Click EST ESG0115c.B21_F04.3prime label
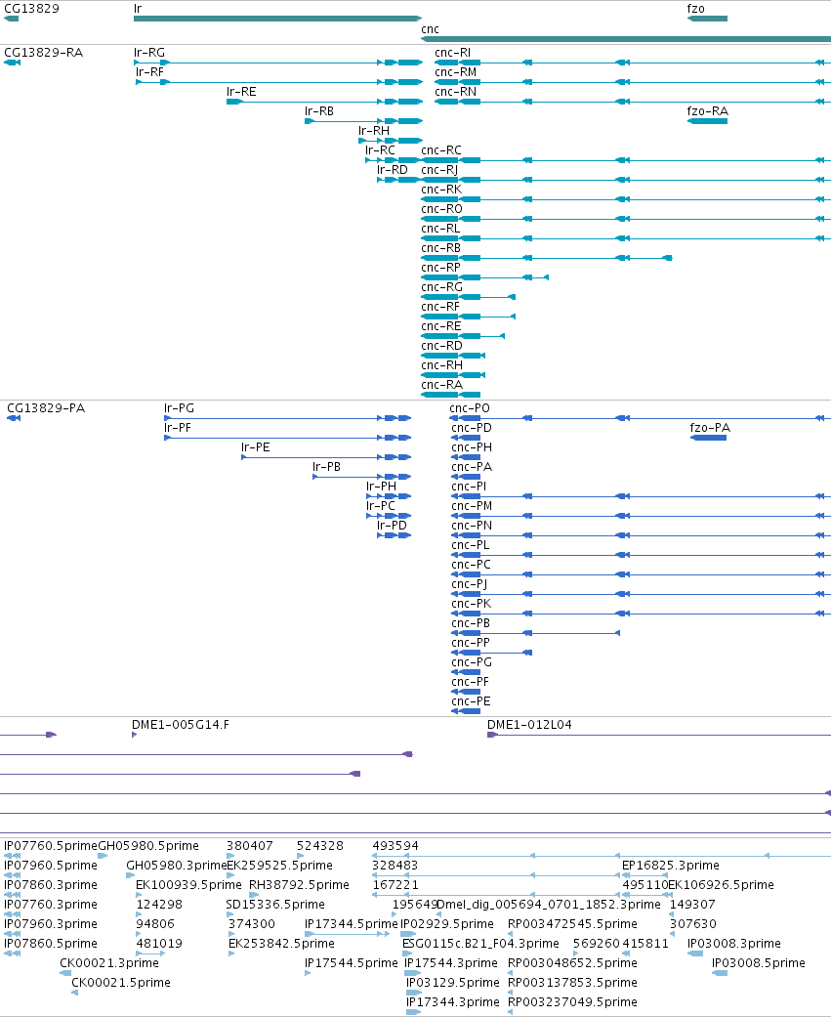Screen dimensions: 831x1017 tap(481, 943)
